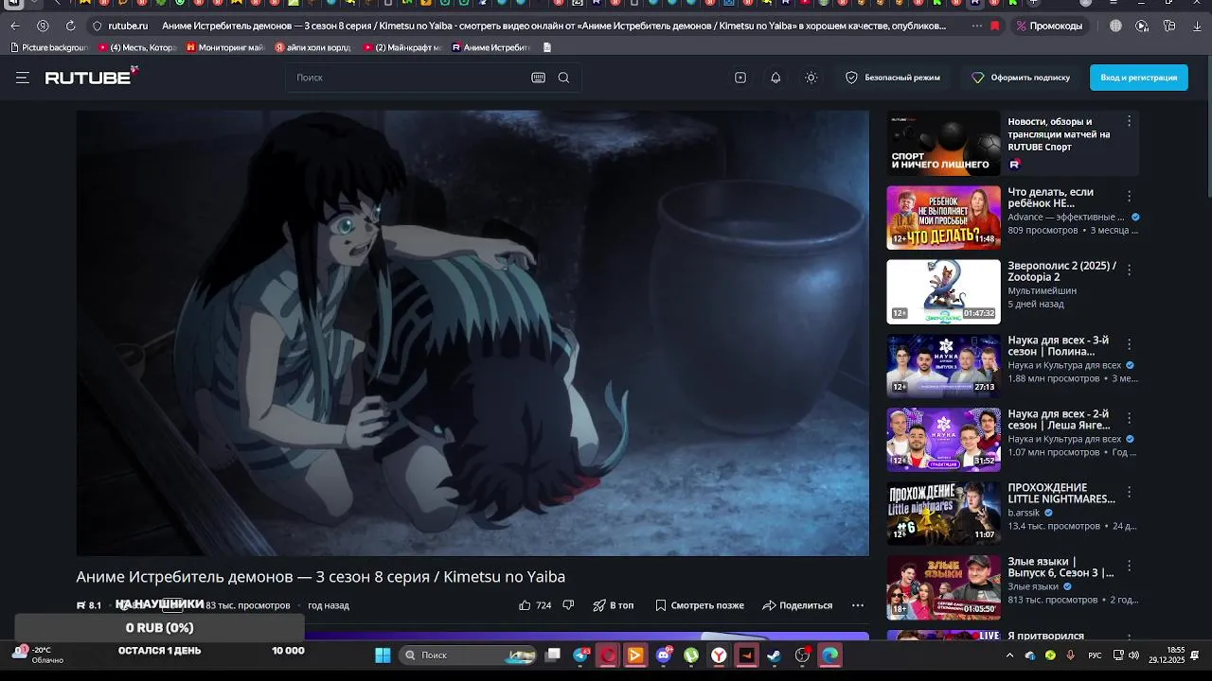1212x681 pixels.
Task: Open address bar three-dots menu
Action: [x=977, y=26]
